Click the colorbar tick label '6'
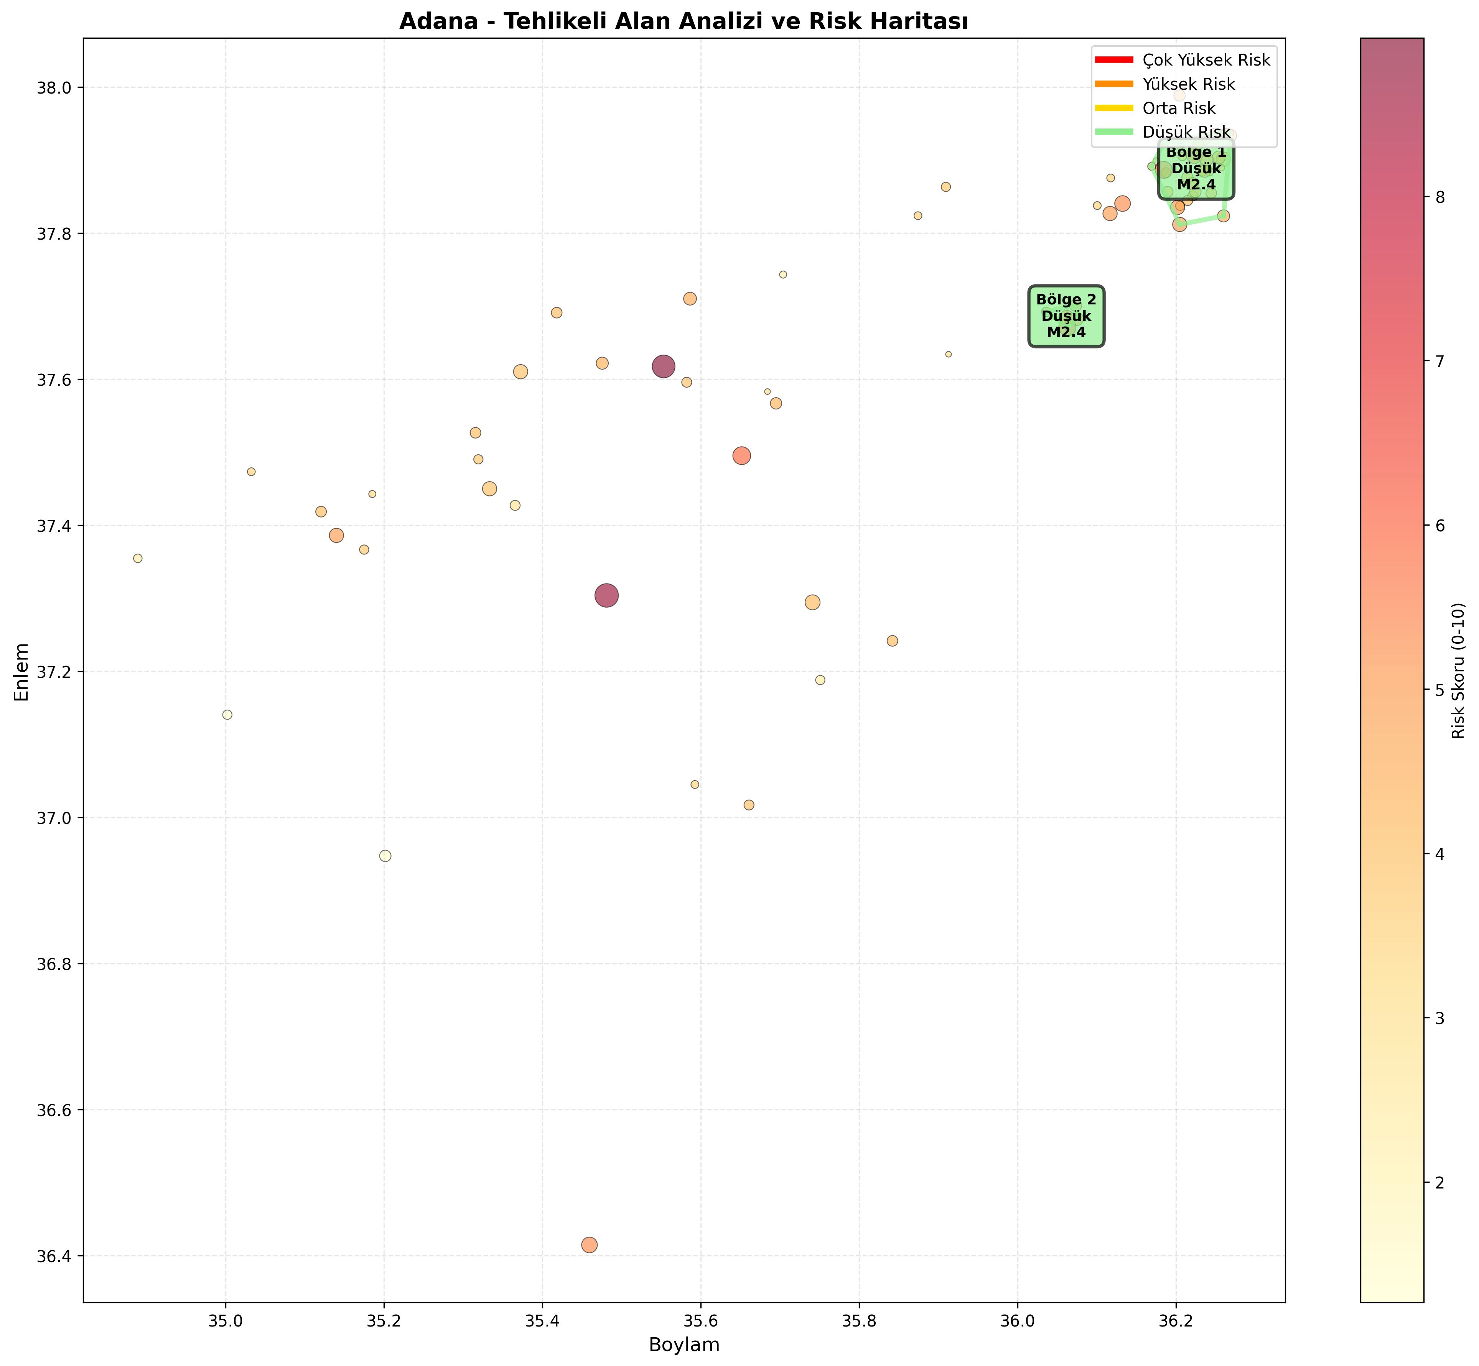The height and width of the screenshot is (1366, 1479). 1440,526
